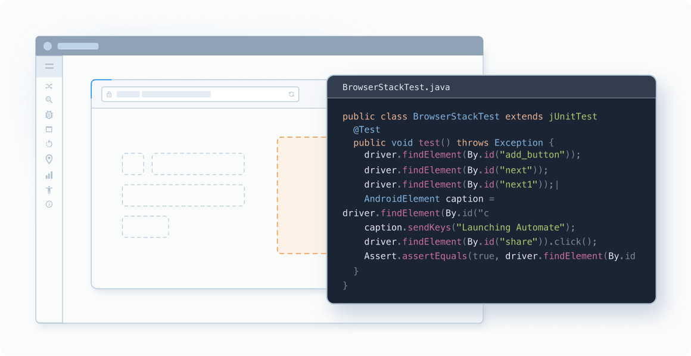Click the small dashed button placeholder
This screenshot has width=691, height=356.
click(x=133, y=163)
